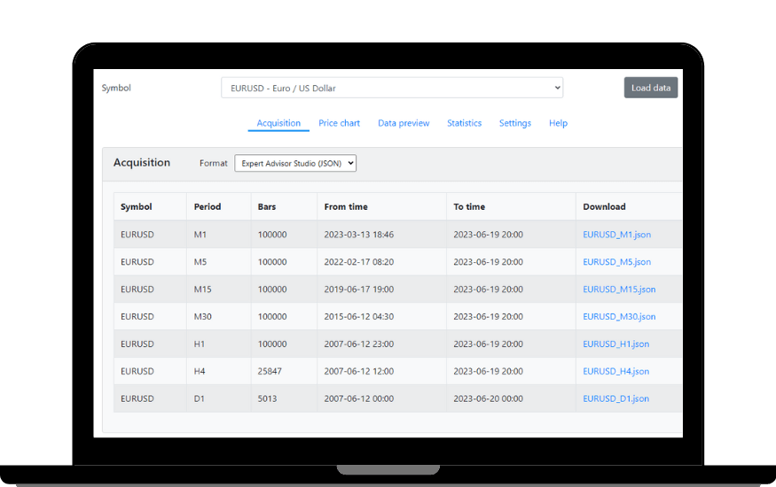The image size is (776, 487).
Task: Open the Price chart tab
Action: 339,123
